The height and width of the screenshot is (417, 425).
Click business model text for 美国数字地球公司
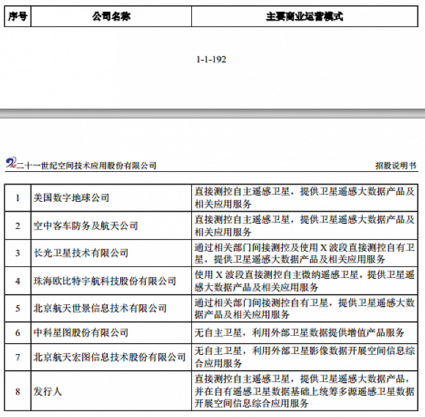pyautogui.click(x=305, y=198)
